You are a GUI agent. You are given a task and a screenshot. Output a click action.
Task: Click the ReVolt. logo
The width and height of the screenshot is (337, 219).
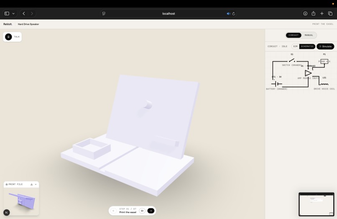pyautogui.click(x=8, y=24)
